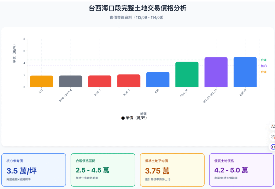Click the blue bar for parcel 650-9

[245, 72]
